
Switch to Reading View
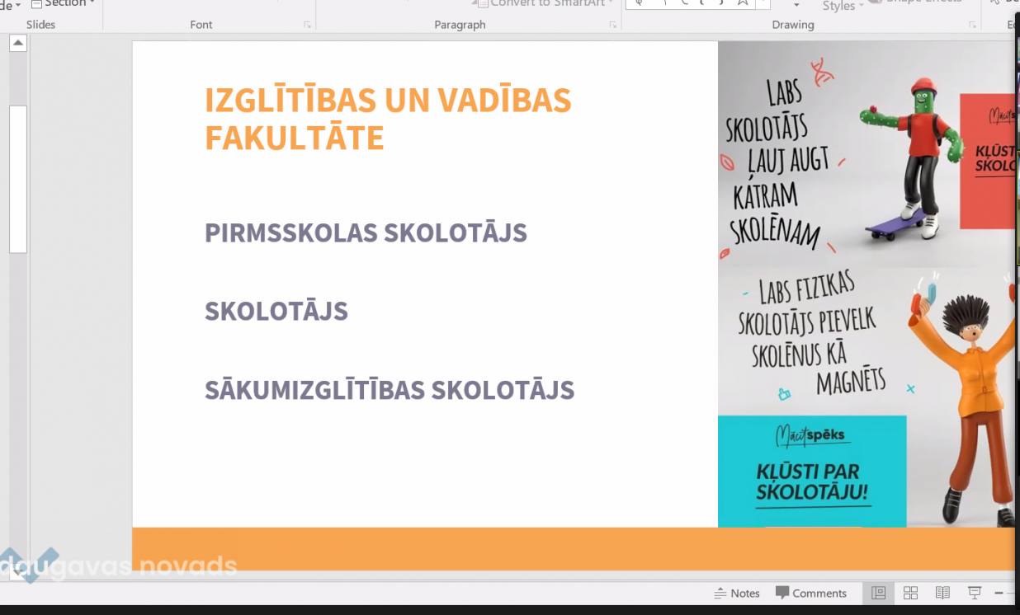(942, 593)
